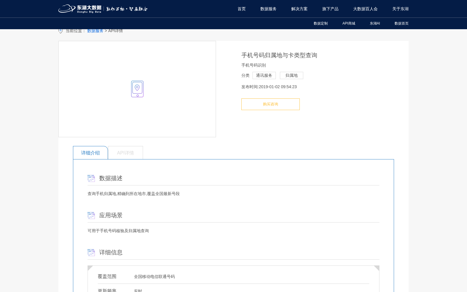The image size is (467, 292).
Task: Click the API详情 breadcrumb text
Action: coord(116,31)
